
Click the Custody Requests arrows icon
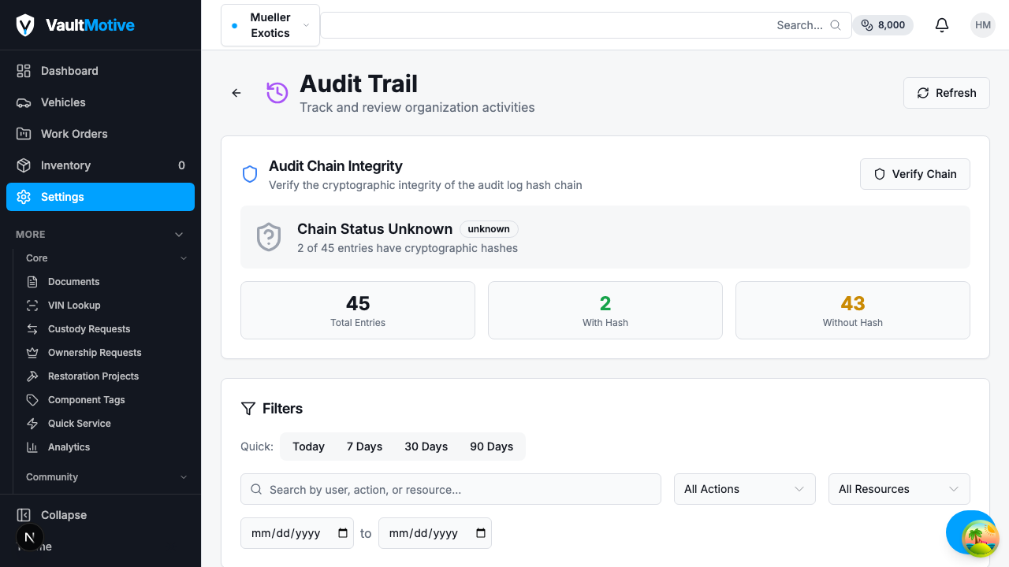32,329
